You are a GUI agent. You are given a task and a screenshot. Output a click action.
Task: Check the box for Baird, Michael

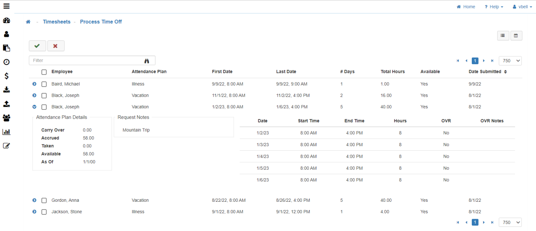(x=44, y=84)
